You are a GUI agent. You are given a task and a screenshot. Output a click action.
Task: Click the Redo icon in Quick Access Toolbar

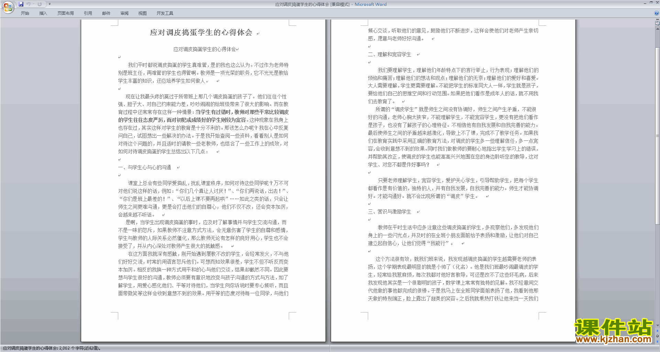coord(40,4)
